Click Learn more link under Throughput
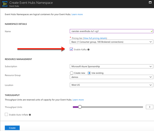The height and width of the screenshot is (131, 154). (78, 100)
